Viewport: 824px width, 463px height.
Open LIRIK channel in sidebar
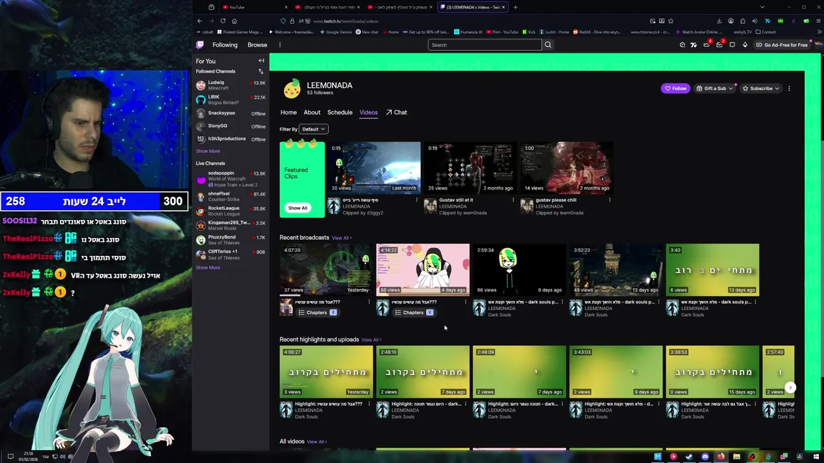pos(230,100)
